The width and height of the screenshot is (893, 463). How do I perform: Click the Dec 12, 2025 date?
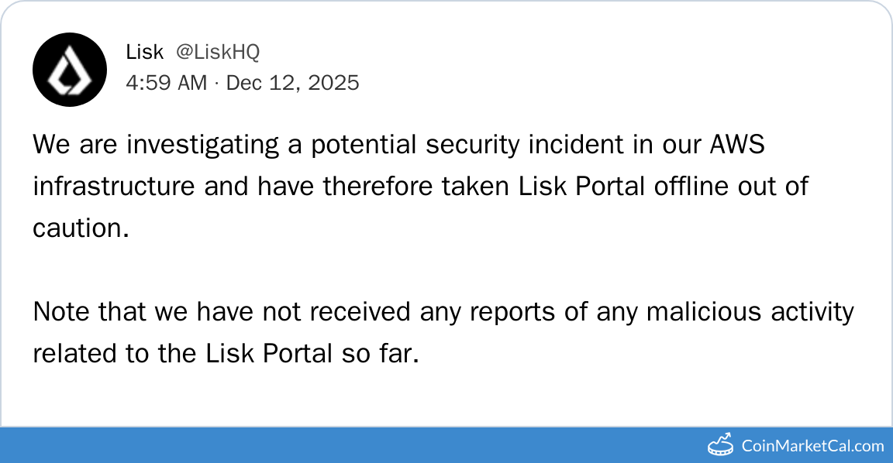[292, 83]
